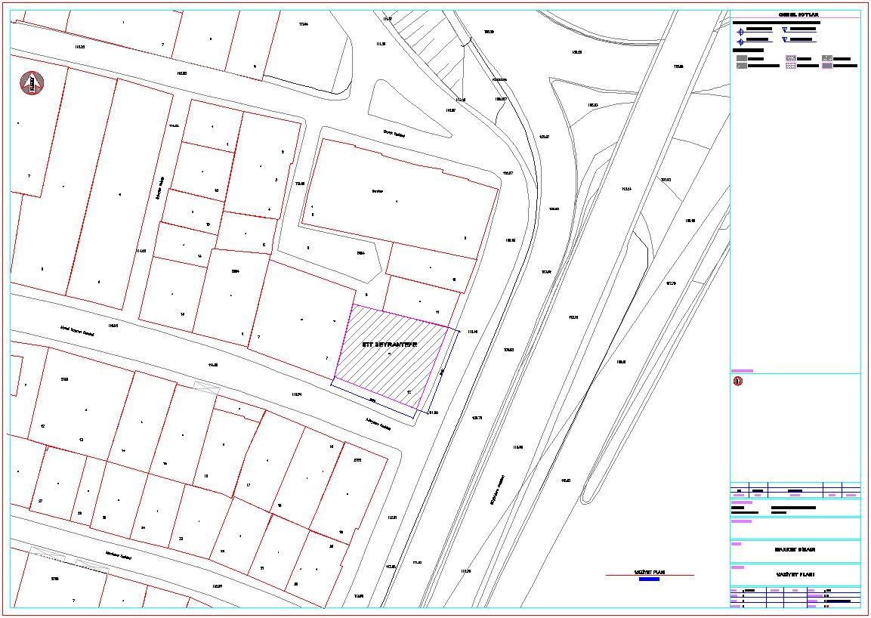Select the lower blue triangle level symbol in the legend
The width and height of the screenshot is (871, 618).
pyautogui.click(x=785, y=39)
